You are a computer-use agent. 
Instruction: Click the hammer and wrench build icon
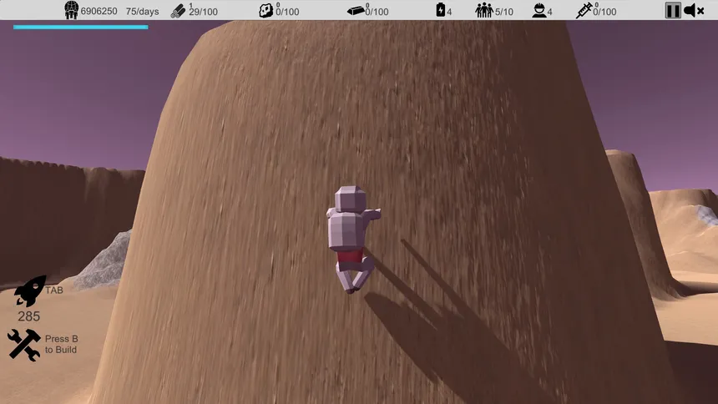click(x=24, y=345)
